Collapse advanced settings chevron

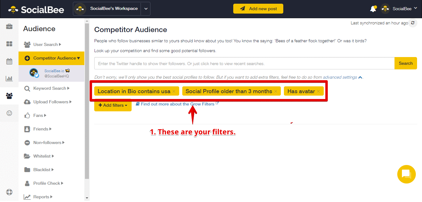(360, 77)
